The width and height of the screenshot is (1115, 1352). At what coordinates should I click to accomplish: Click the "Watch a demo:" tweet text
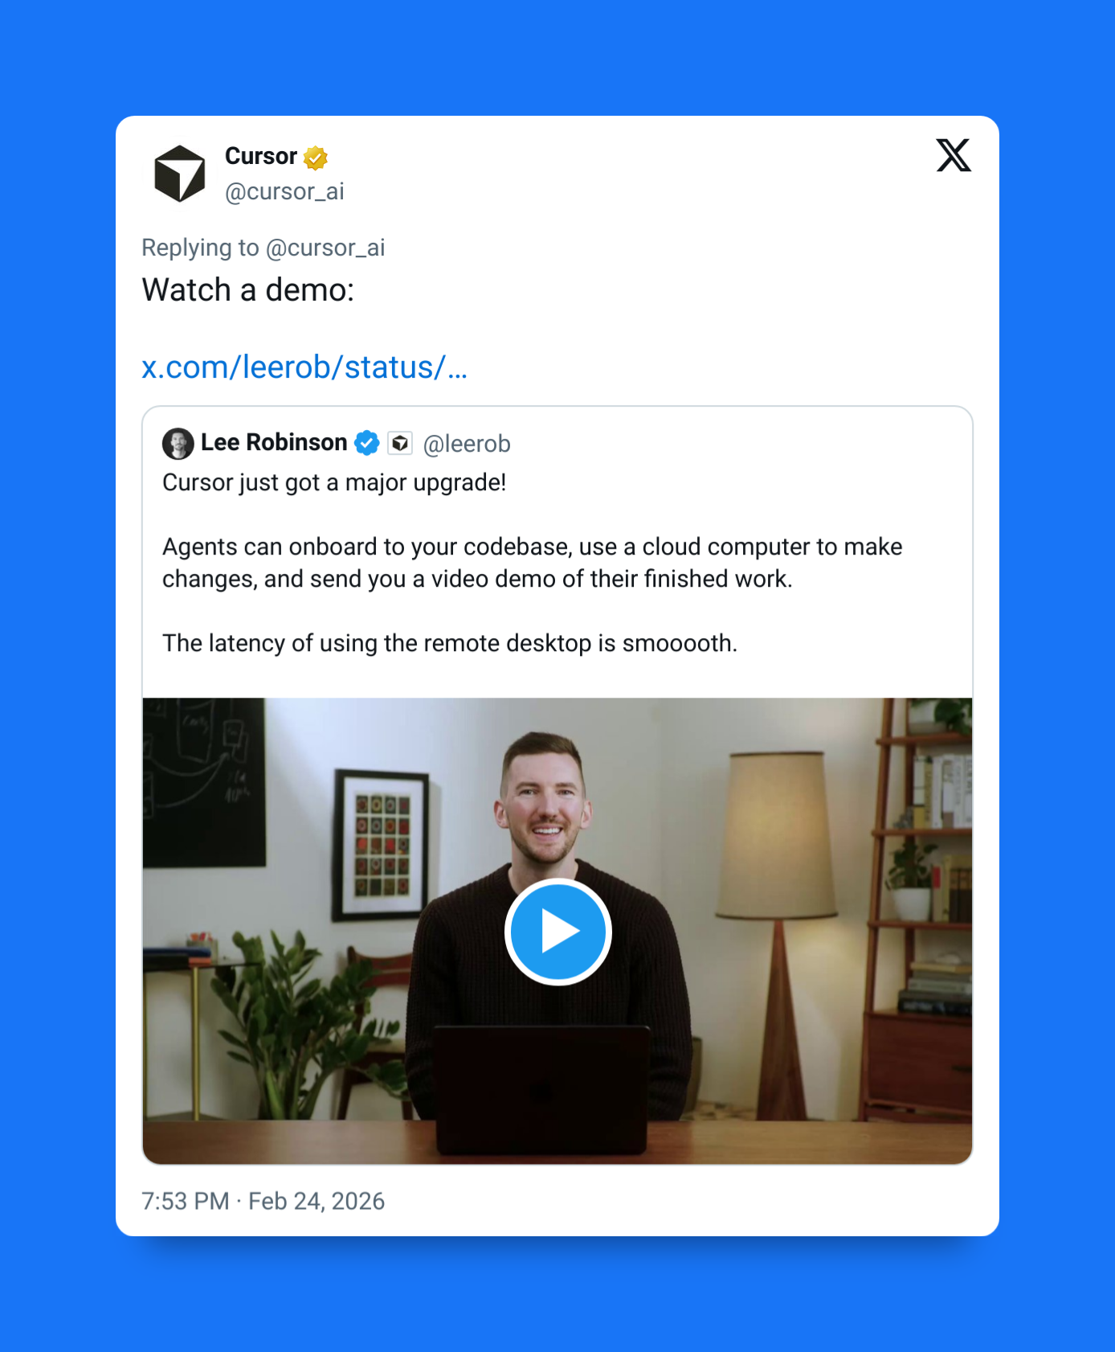coord(248,290)
